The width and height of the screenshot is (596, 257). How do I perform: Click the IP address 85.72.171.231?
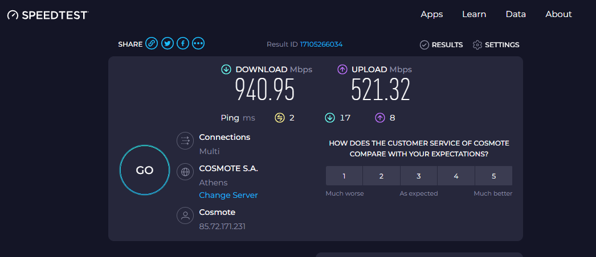point(222,227)
